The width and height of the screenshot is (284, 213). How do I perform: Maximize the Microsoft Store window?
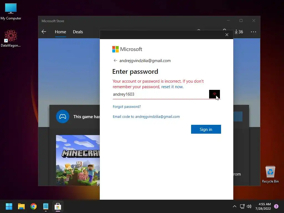pyautogui.click(x=241, y=21)
